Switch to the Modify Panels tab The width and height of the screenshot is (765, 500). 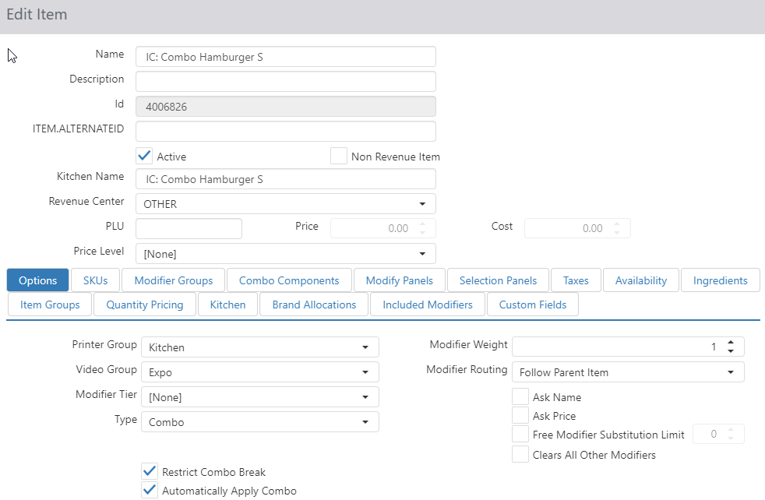click(400, 280)
